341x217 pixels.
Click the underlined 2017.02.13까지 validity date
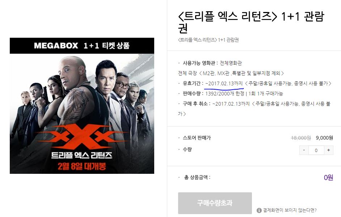tap(224, 83)
